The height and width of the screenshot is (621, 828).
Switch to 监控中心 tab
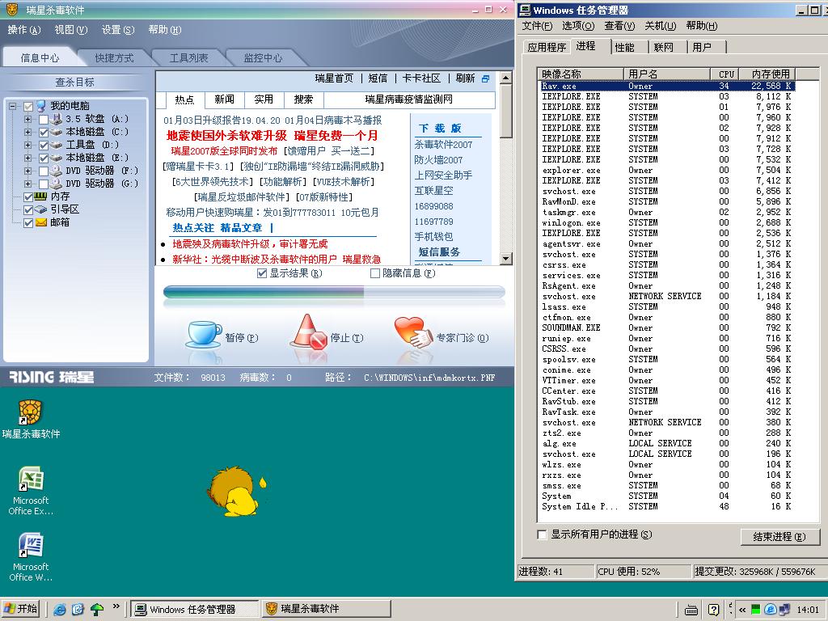[263, 58]
